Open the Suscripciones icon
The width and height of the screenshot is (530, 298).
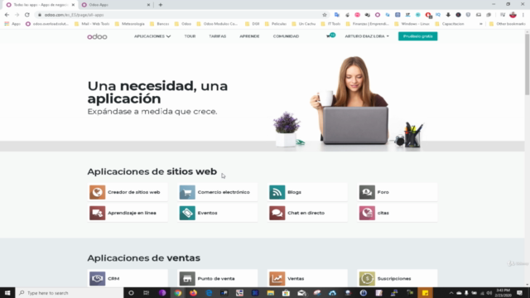pos(367,278)
